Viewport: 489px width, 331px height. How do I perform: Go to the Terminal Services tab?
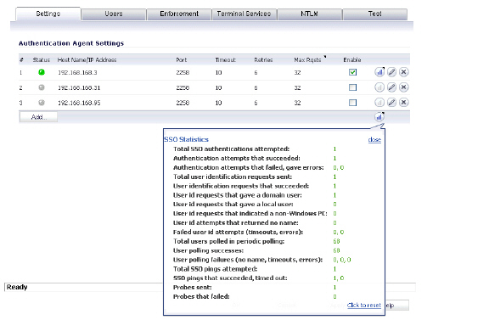(x=244, y=14)
